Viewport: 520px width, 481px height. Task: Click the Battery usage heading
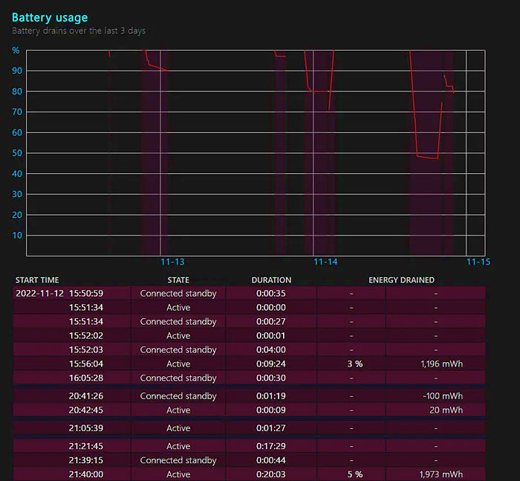pyautogui.click(x=50, y=18)
